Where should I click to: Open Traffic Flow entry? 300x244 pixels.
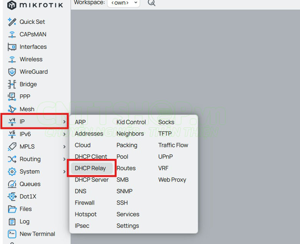pyautogui.click(x=173, y=145)
